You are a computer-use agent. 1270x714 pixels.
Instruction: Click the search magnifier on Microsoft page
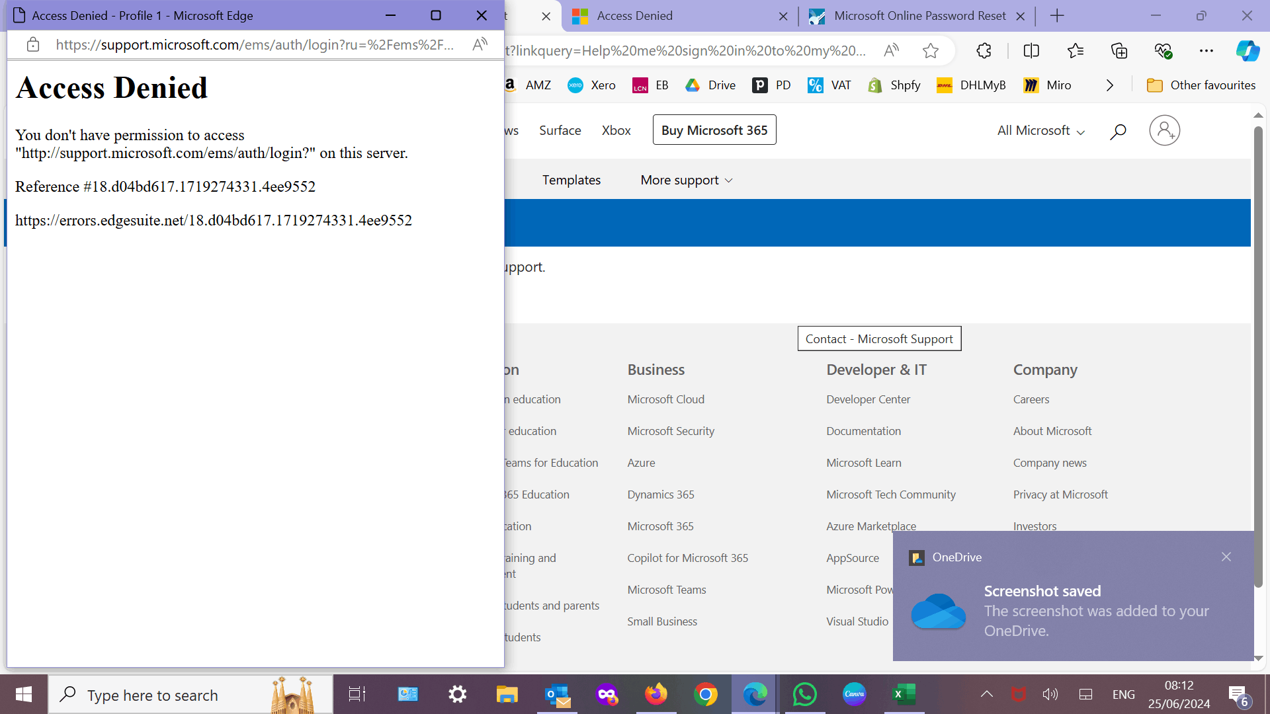coord(1118,132)
